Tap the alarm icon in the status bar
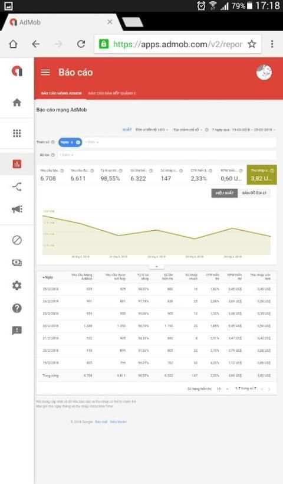Screen dimensions: 283x484 pyautogui.click(x=201, y=5)
